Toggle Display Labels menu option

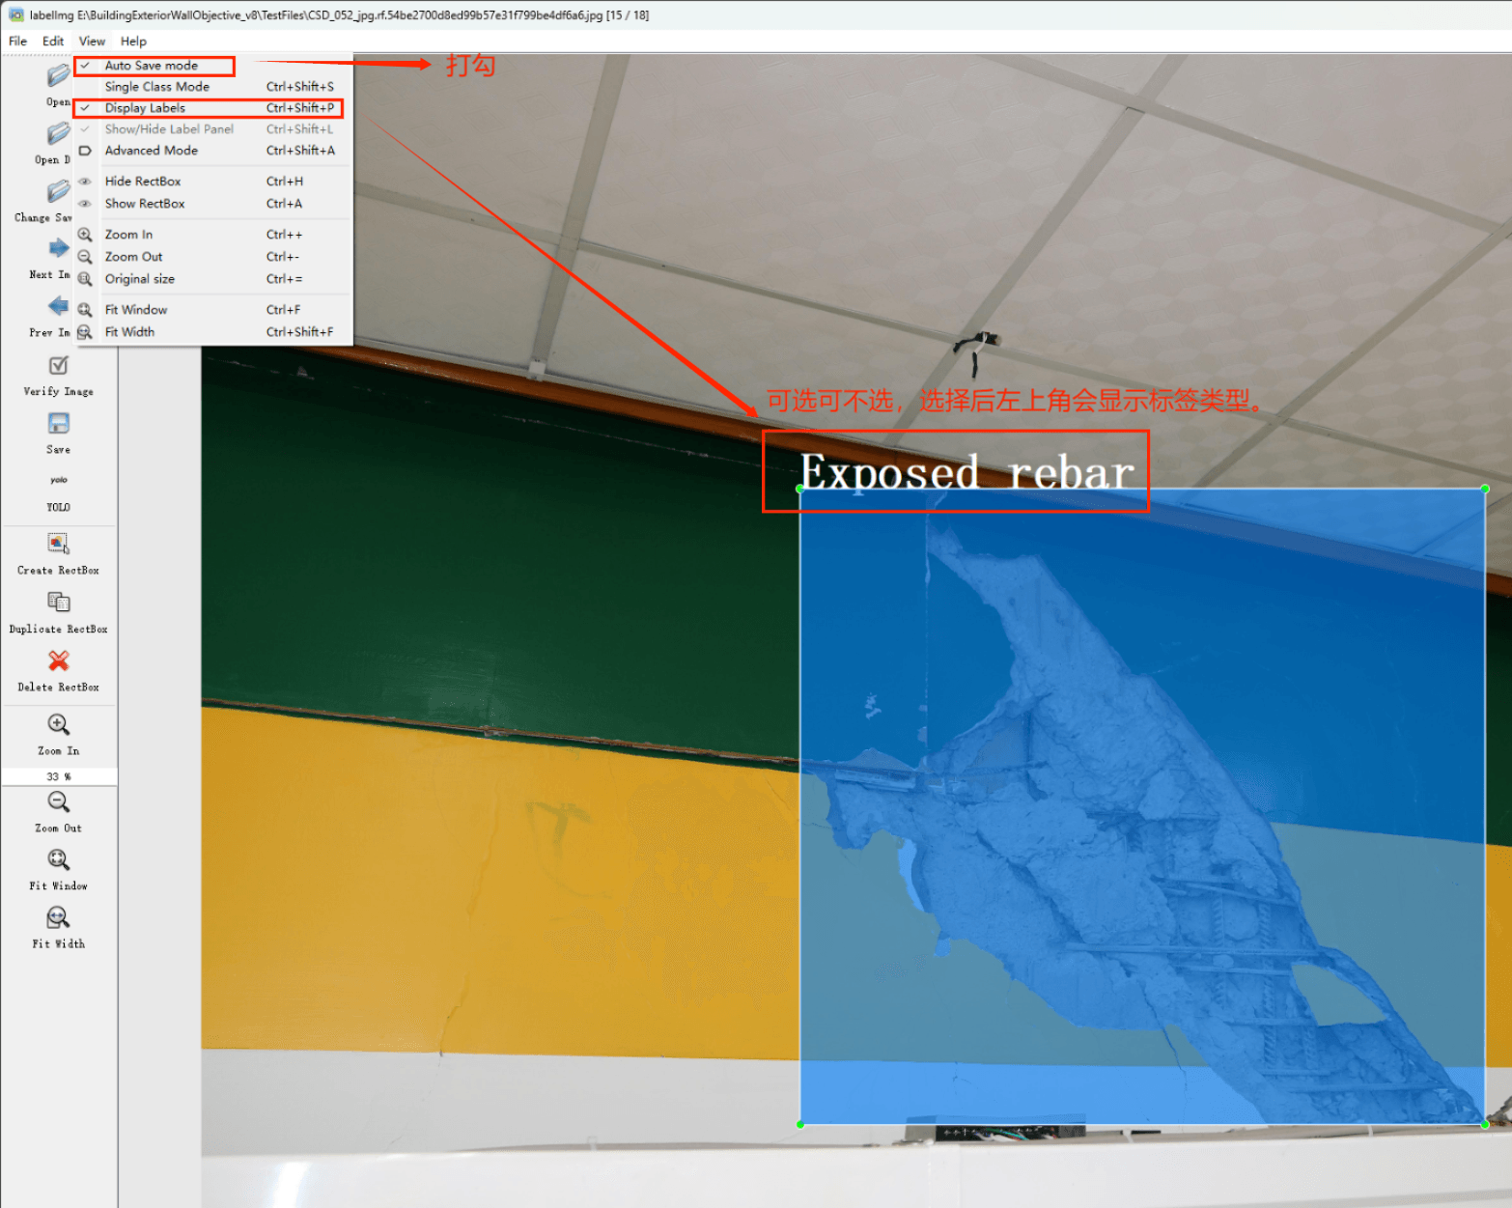145,108
